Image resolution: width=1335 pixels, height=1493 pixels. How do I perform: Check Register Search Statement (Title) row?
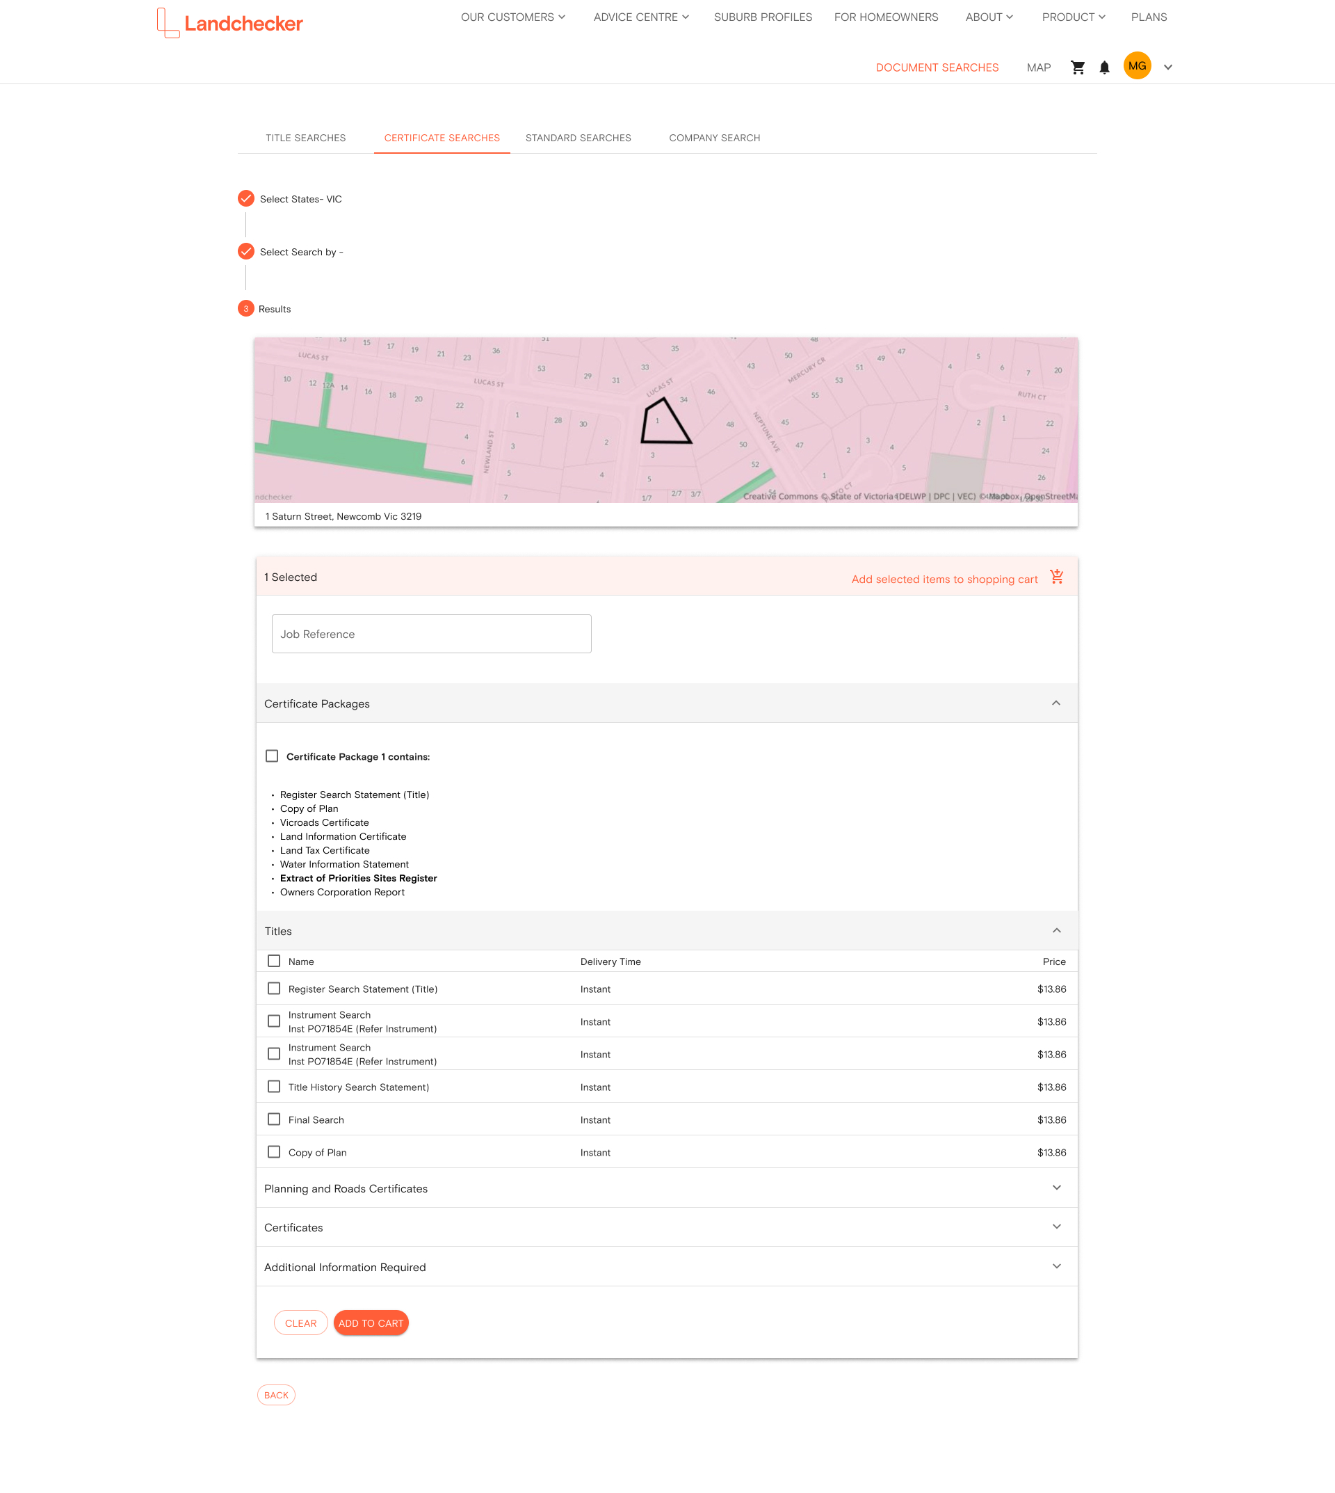point(275,989)
